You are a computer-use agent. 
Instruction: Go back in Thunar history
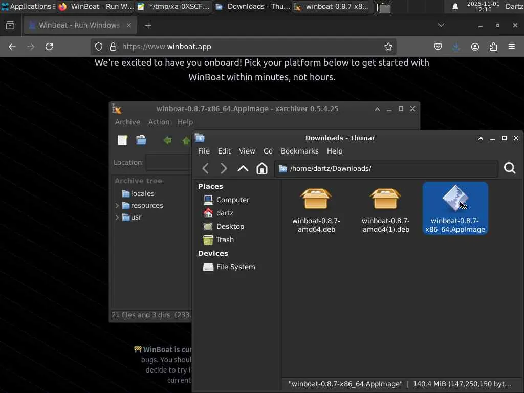[206, 168]
